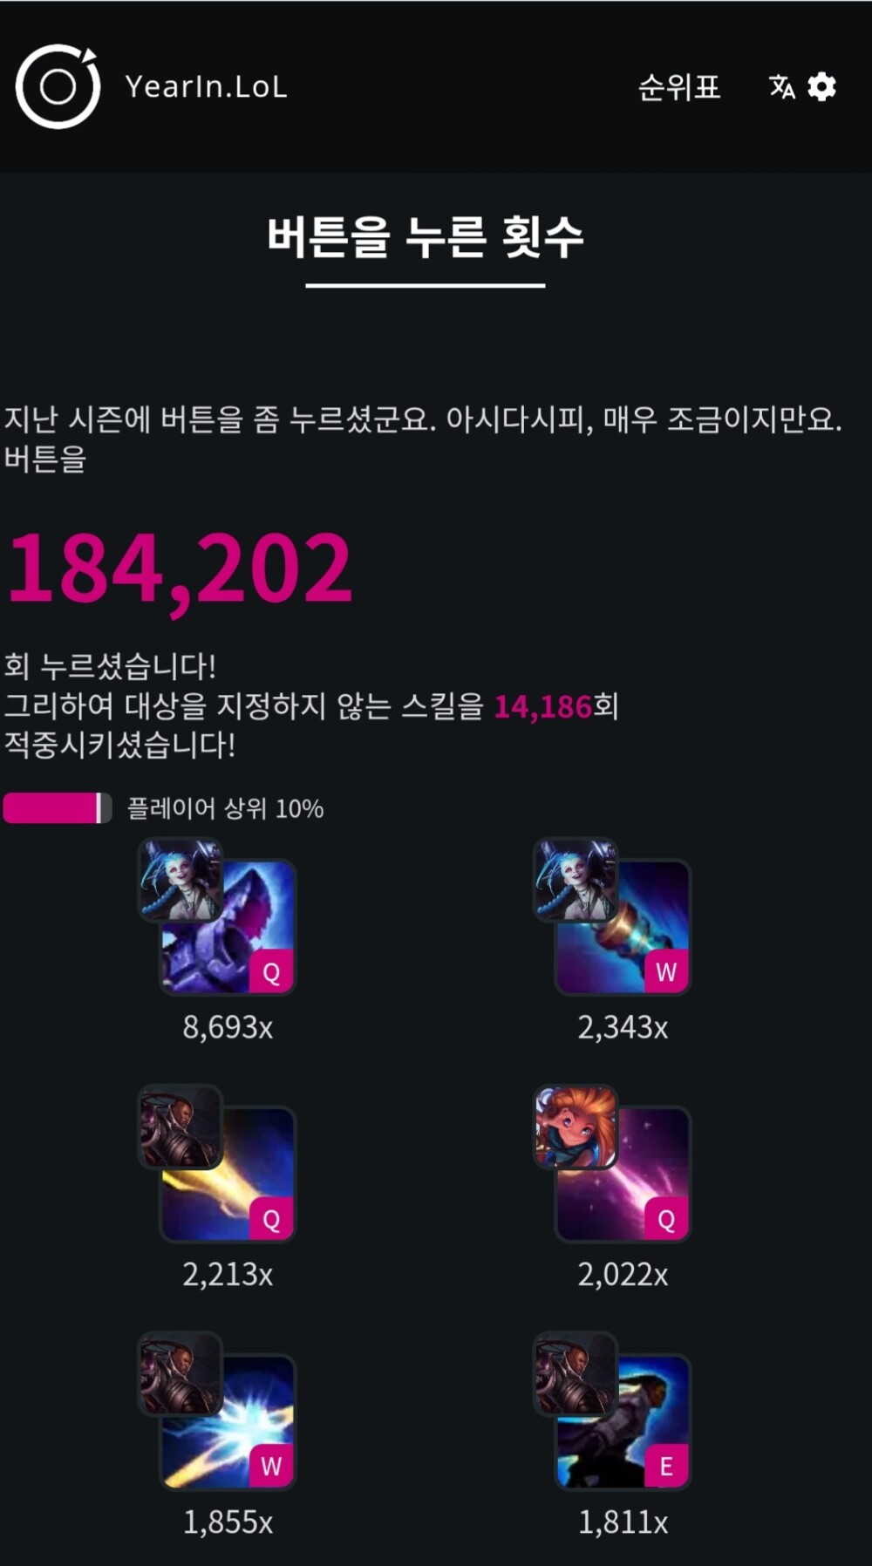This screenshot has height=1566, width=872.
Task: Click the pink 14,186 skillshot hit number
Action: pyautogui.click(x=543, y=706)
